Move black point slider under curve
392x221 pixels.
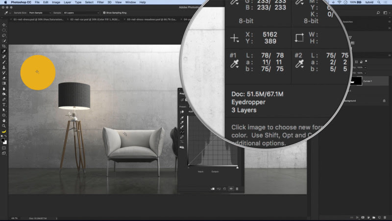tap(189, 167)
